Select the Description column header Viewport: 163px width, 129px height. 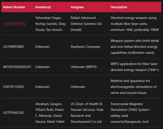pyautogui.click(x=119, y=7)
